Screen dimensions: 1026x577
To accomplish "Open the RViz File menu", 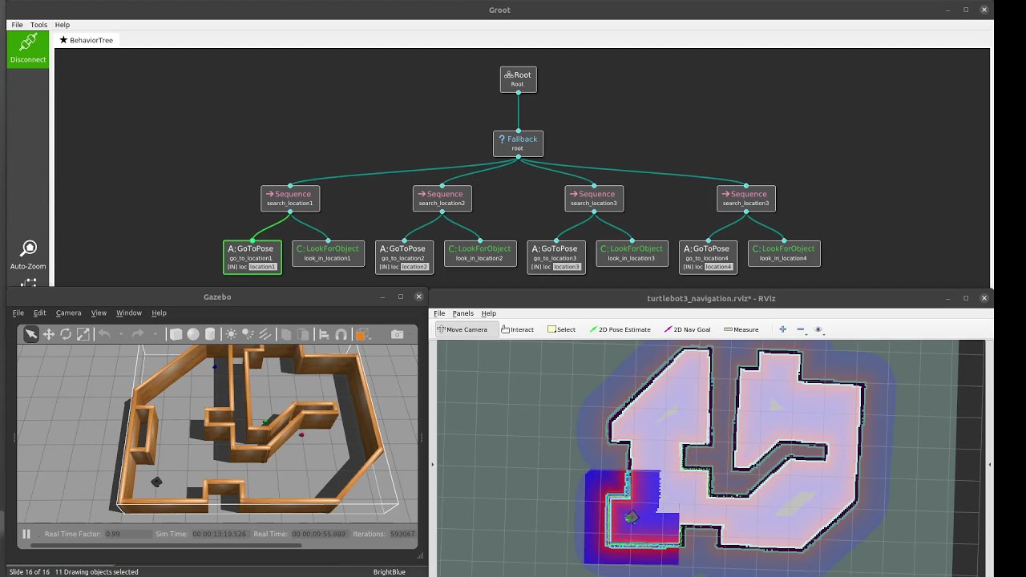I will pos(439,313).
